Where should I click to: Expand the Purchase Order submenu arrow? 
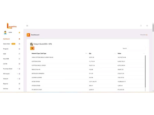(x=17, y=69)
